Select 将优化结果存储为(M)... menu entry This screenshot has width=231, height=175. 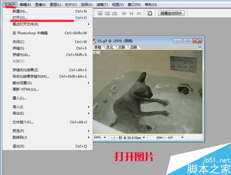coord(48,76)
